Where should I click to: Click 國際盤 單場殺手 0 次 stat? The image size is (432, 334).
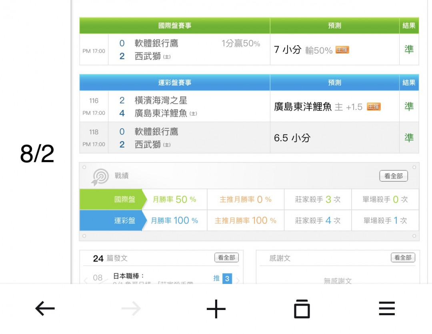coord(385,199)
